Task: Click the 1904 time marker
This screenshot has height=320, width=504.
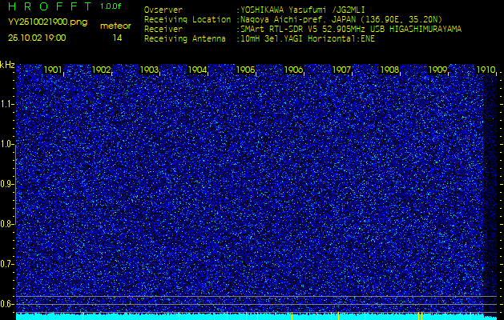Action: tap(197, 70)
